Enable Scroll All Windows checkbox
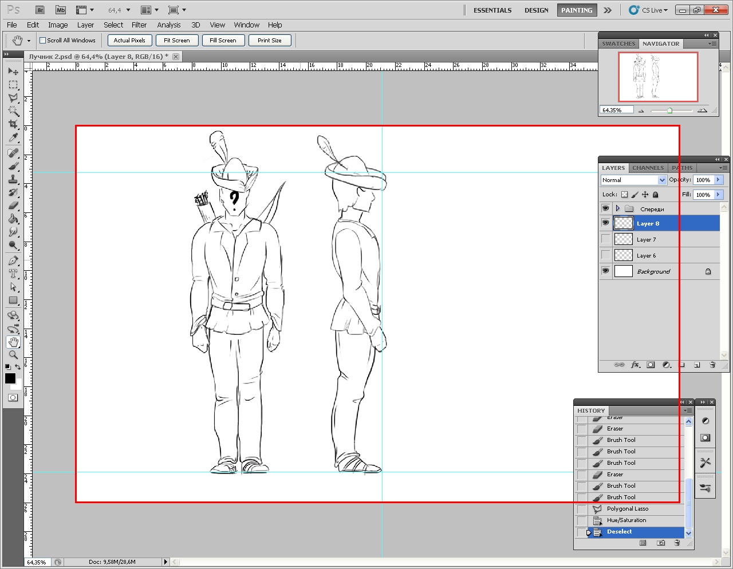 pos(42,41)
